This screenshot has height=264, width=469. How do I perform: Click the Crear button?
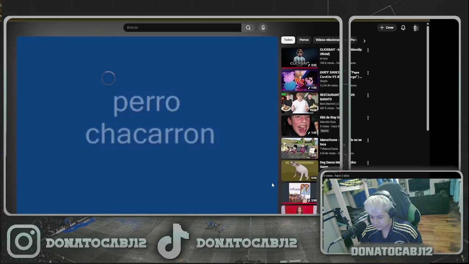pos(387,27)
